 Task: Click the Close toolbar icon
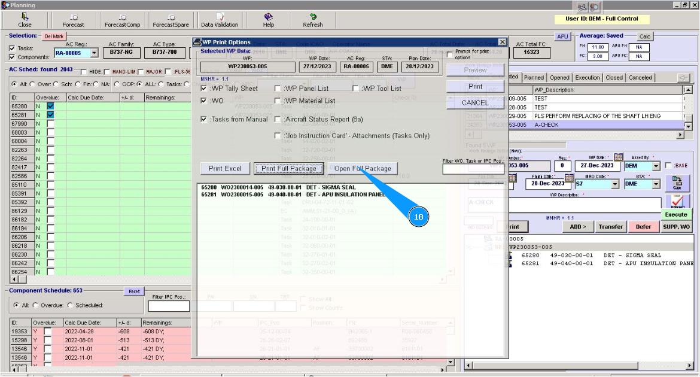[25, 20]
